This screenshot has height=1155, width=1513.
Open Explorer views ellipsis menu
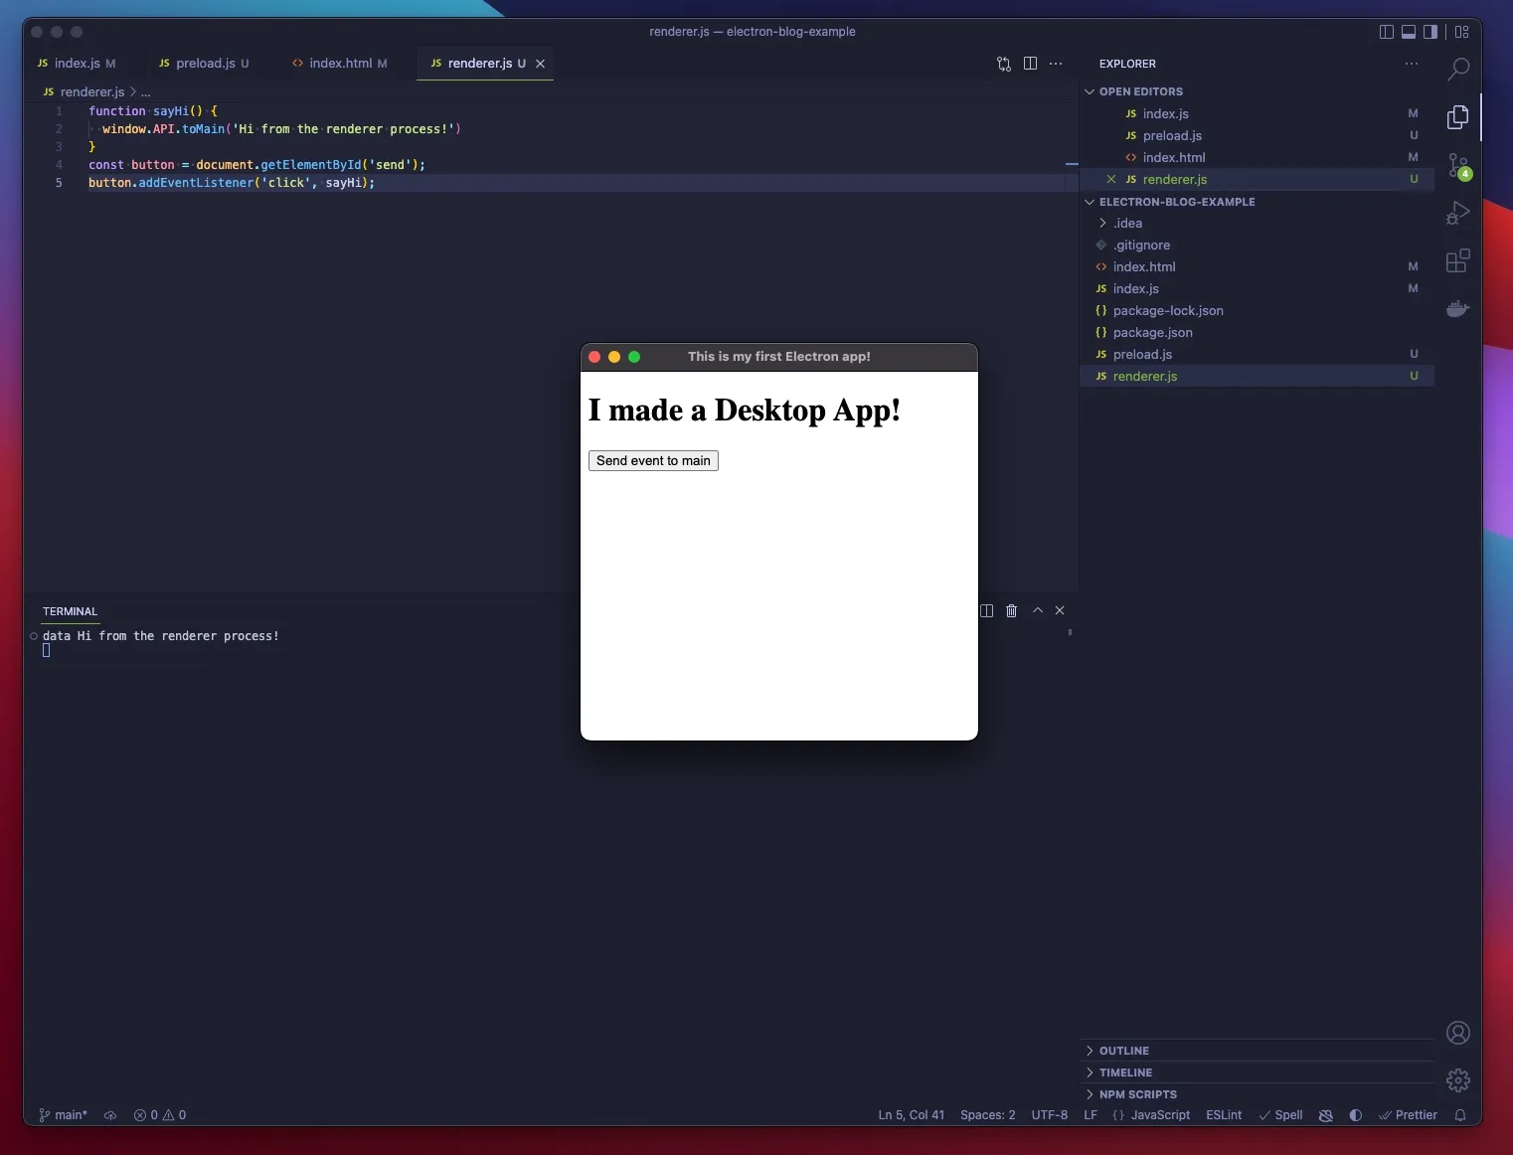pyautogui.click(x=1412, y=64)
